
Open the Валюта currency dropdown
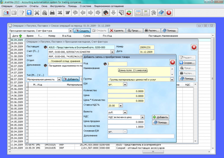[125, 112]
